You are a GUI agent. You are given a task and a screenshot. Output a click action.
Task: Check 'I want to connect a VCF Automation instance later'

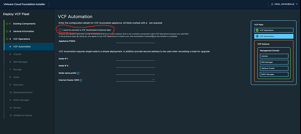tap(60, 30)
